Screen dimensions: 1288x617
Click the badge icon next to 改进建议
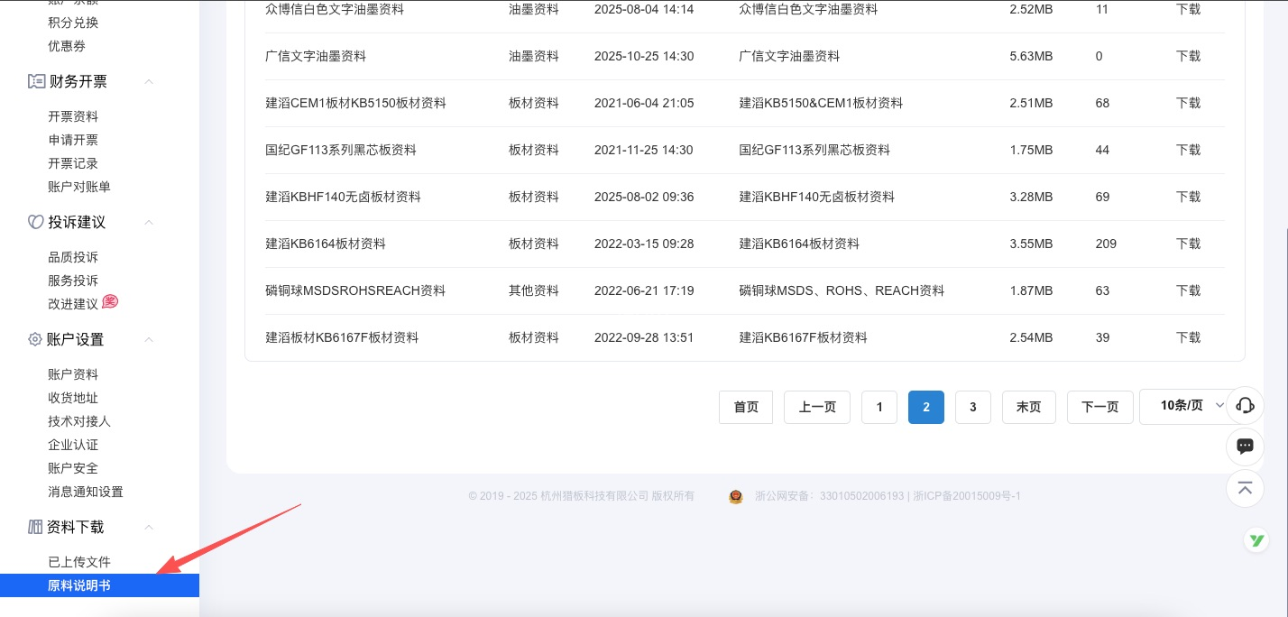coord(110,301)
